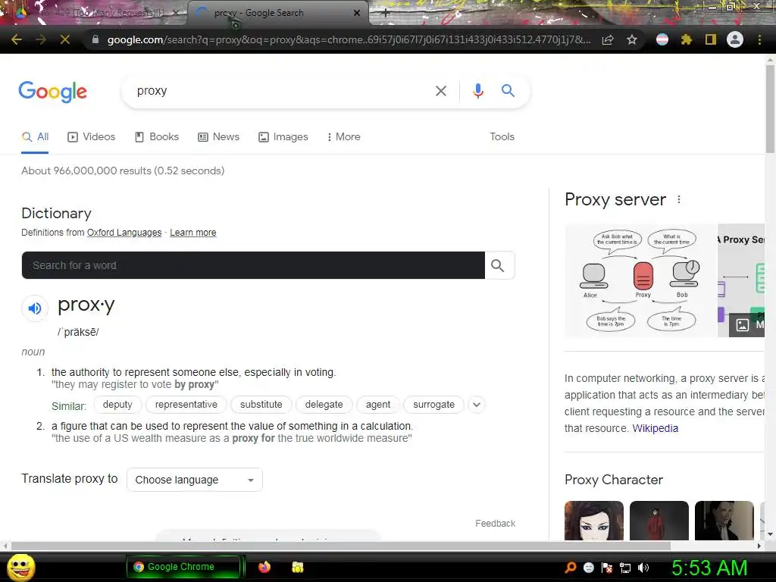Open the red-coat Proxy Character thumbnail
This screenshot has height=582, width=776.
[x=659, y=520]
